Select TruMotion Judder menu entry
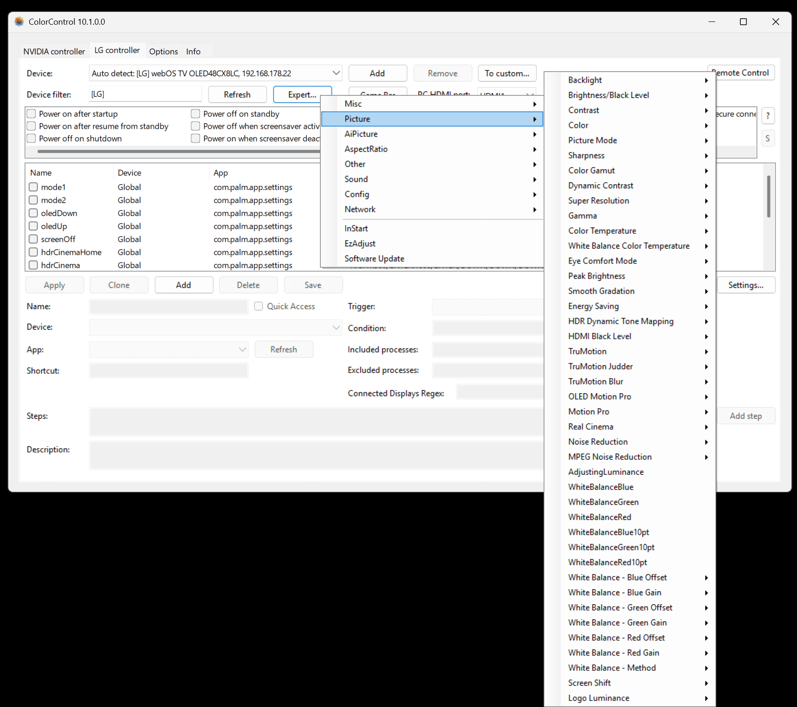 tap(630, 366)
